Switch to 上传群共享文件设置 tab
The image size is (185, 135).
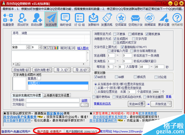(x=56, y=95)
